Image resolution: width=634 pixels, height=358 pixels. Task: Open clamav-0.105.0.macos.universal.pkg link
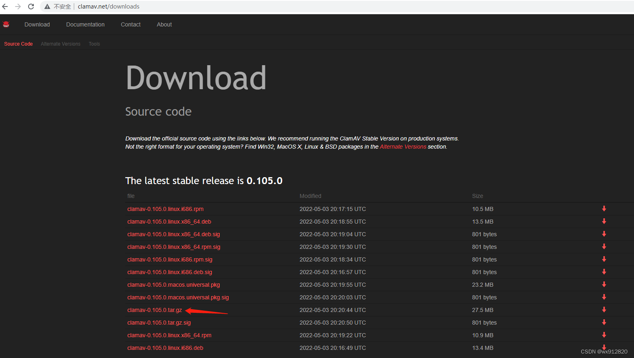tap(173, 285)
